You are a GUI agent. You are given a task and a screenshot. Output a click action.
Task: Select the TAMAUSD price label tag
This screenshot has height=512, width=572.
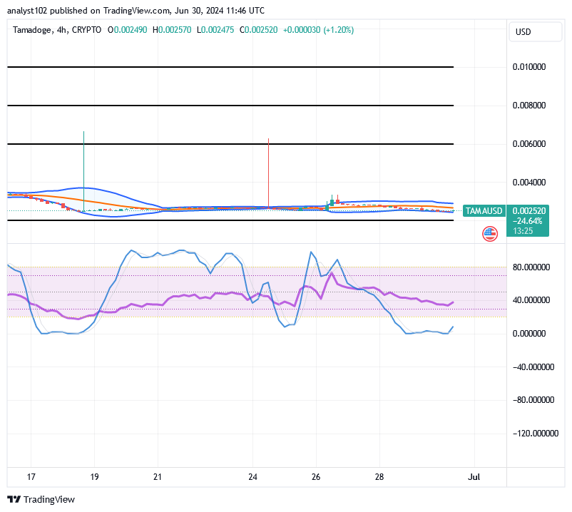(484, 211)
